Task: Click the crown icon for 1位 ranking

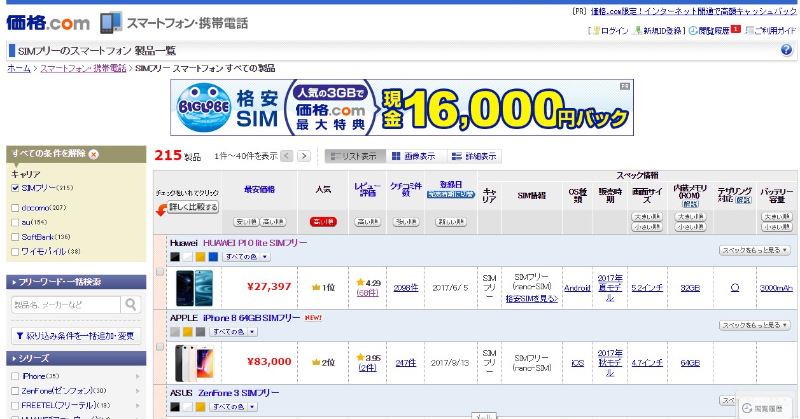Action: click(x=316, y=287)
